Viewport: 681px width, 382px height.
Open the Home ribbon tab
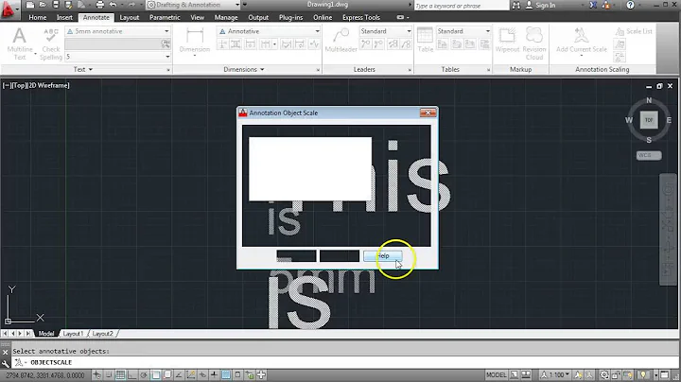[37, 17]
